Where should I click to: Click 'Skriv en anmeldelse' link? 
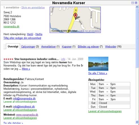tap(33, 7)
